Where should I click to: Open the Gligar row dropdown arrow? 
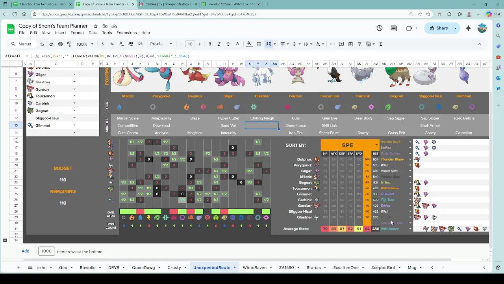click(x=74, y=75)
